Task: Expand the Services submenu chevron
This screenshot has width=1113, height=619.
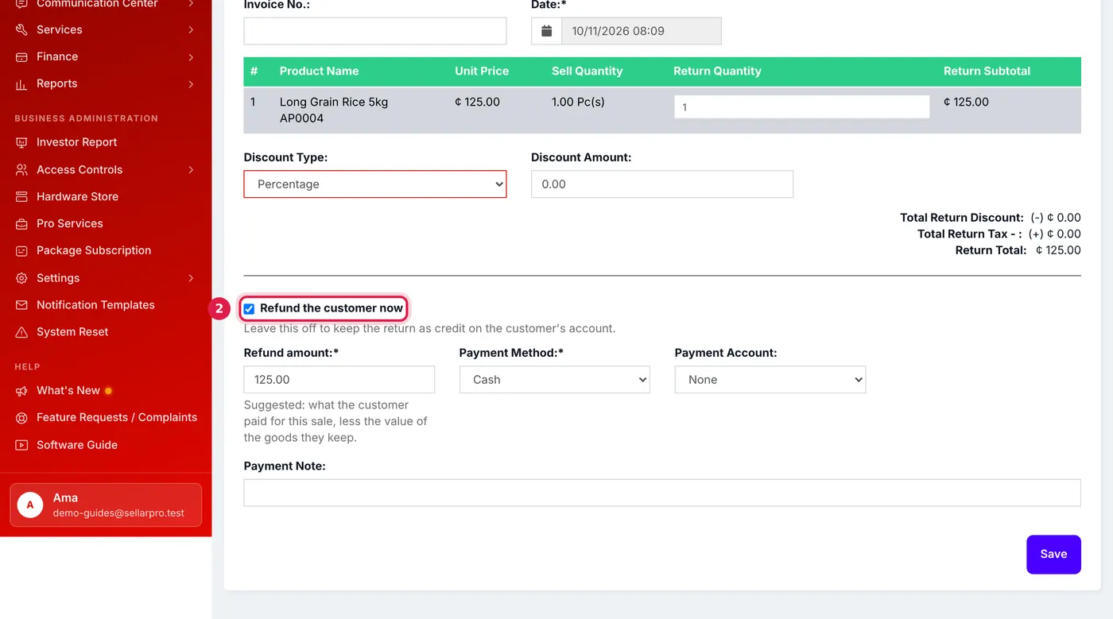Action: pyautogui.click(x=191, y=29)
